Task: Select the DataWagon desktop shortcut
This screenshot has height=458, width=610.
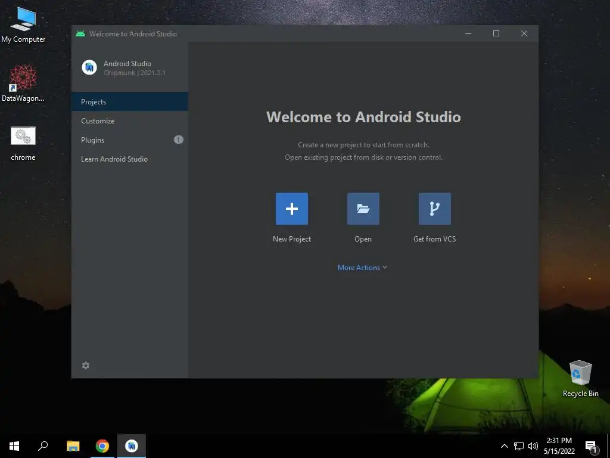Action: pyautogui.click(x=23, y=83)
